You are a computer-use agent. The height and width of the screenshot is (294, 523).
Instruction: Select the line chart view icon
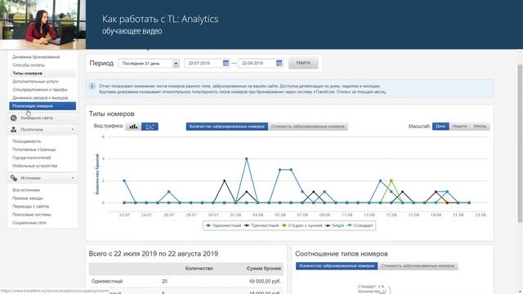click(150, 127)
